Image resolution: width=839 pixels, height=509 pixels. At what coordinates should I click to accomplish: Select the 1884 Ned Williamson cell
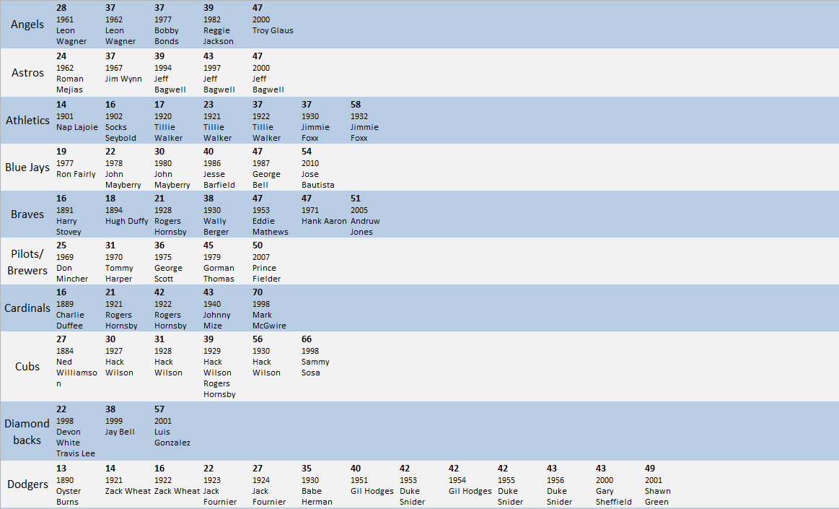pos(77,362)
